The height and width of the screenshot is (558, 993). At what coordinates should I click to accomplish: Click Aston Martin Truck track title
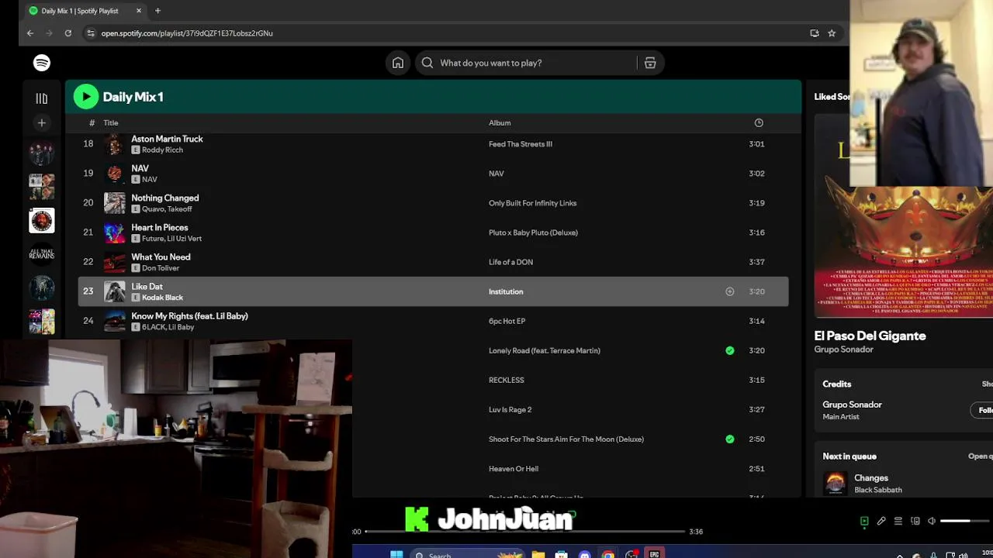(167, 139)
